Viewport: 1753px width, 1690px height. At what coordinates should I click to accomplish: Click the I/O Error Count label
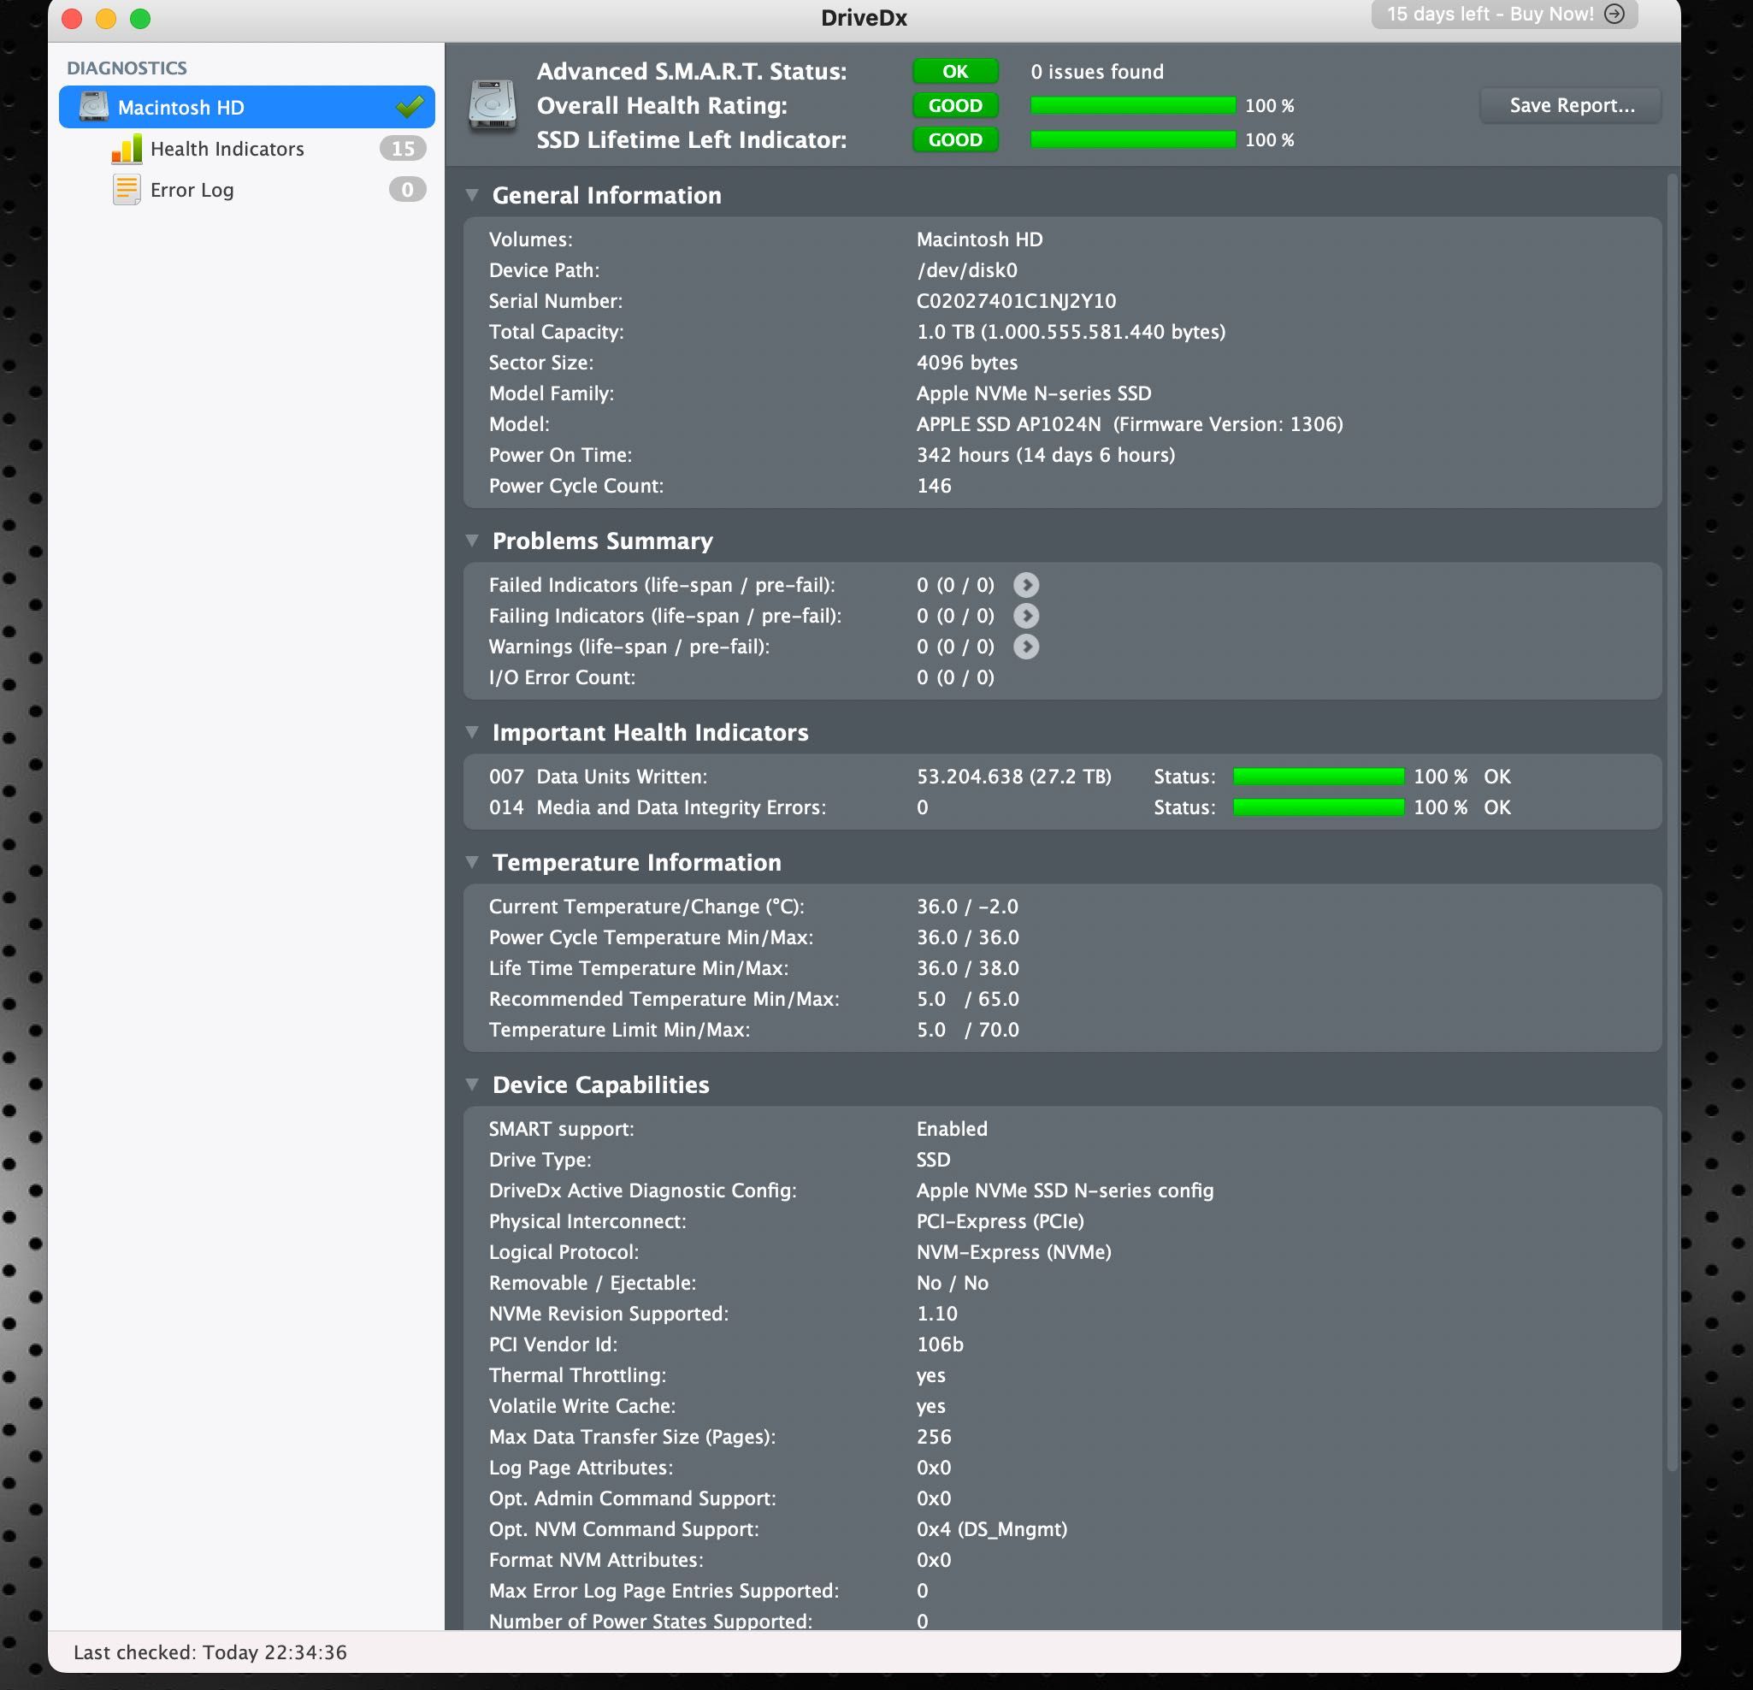click(x=562, y=677)
